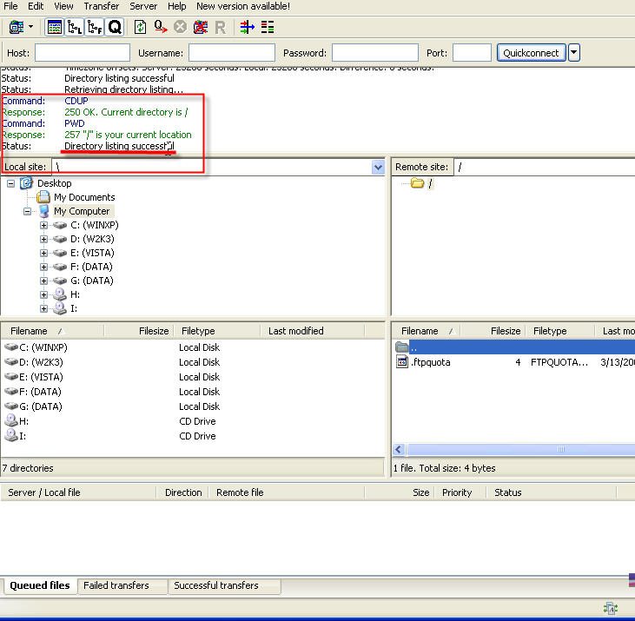Open the Site Manager dropdown arrow
The image size is (635, 621).
[30, 28]
